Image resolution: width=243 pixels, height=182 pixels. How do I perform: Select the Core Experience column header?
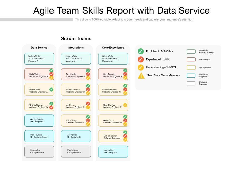click(113, 48)
